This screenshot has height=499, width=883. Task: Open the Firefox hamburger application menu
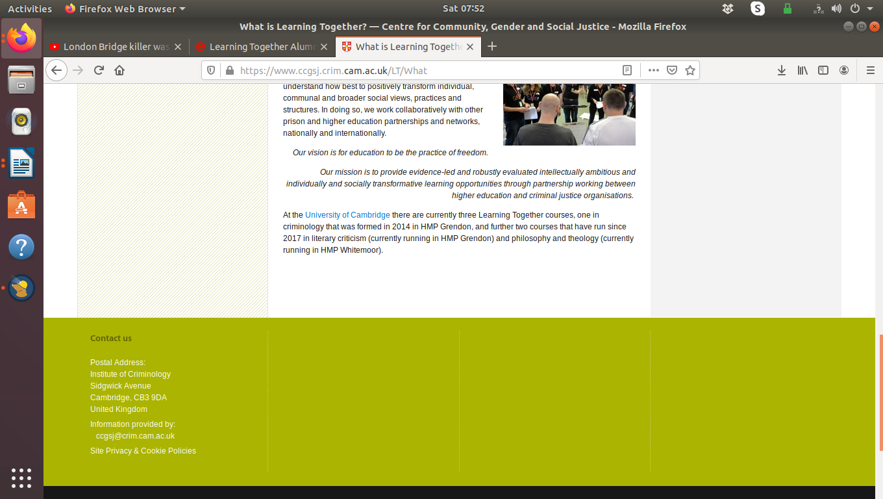point(870,70)
